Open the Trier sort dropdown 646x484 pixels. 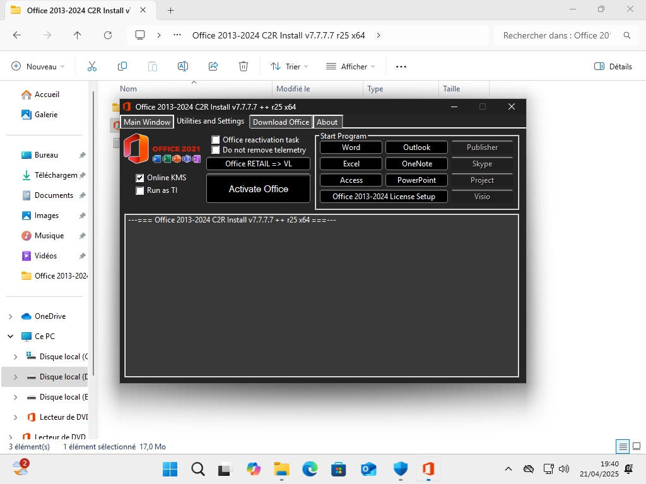290,66
